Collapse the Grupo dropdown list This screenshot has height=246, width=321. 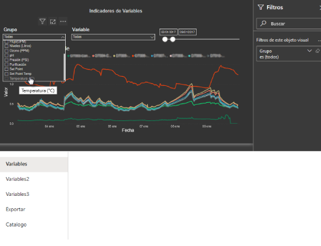click(63, 37)
